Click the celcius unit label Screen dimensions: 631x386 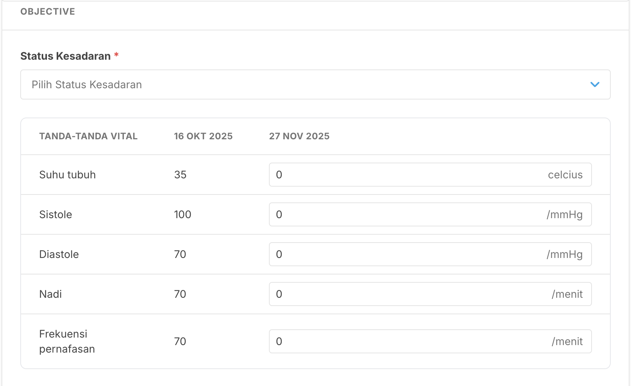(x=565, y=175)
